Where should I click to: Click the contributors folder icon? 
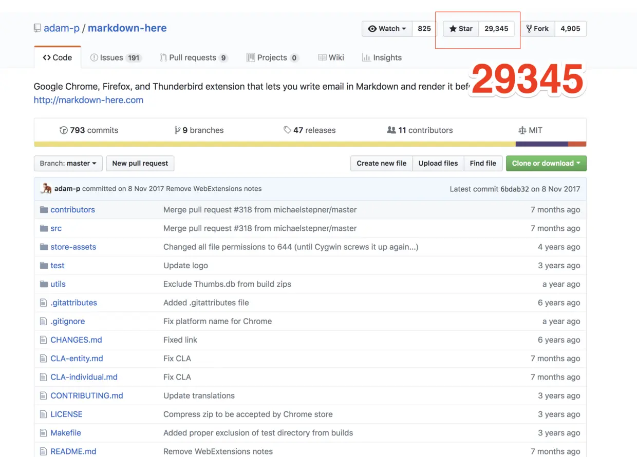point(44,210)
